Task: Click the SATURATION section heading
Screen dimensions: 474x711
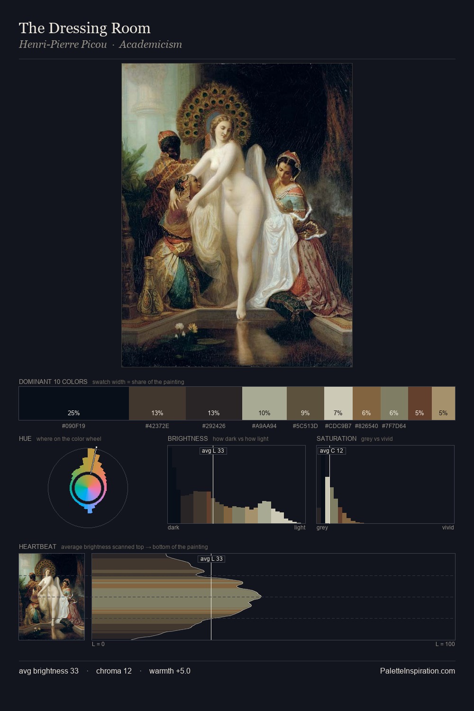Action: pos(337,438)
